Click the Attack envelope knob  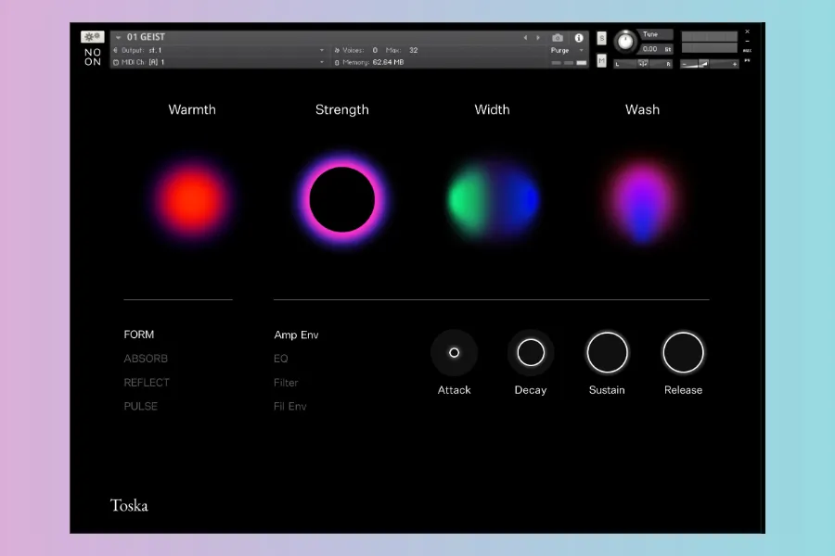tap(455, 353)
